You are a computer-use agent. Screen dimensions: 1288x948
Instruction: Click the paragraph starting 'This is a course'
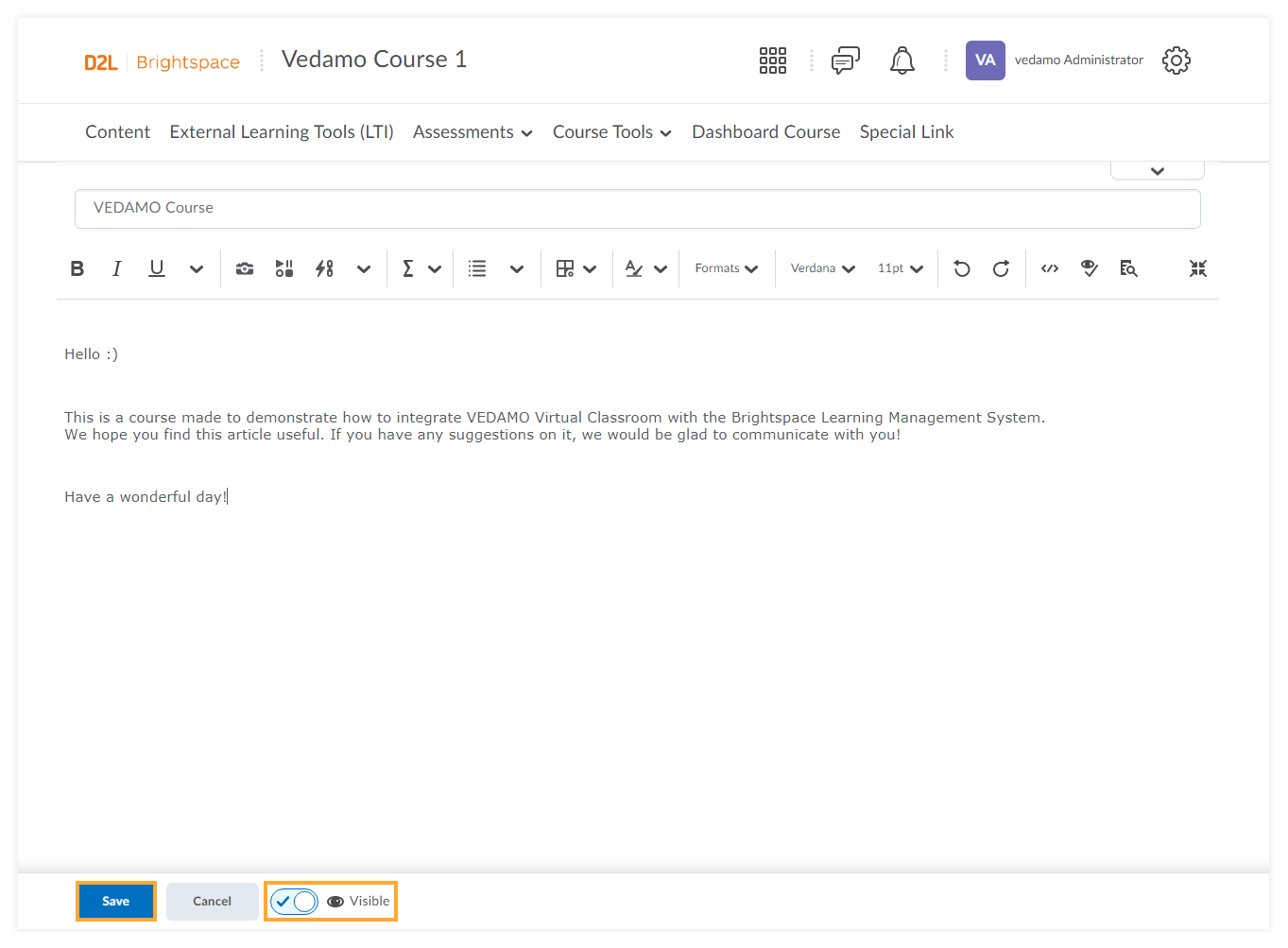pos(555,426)
